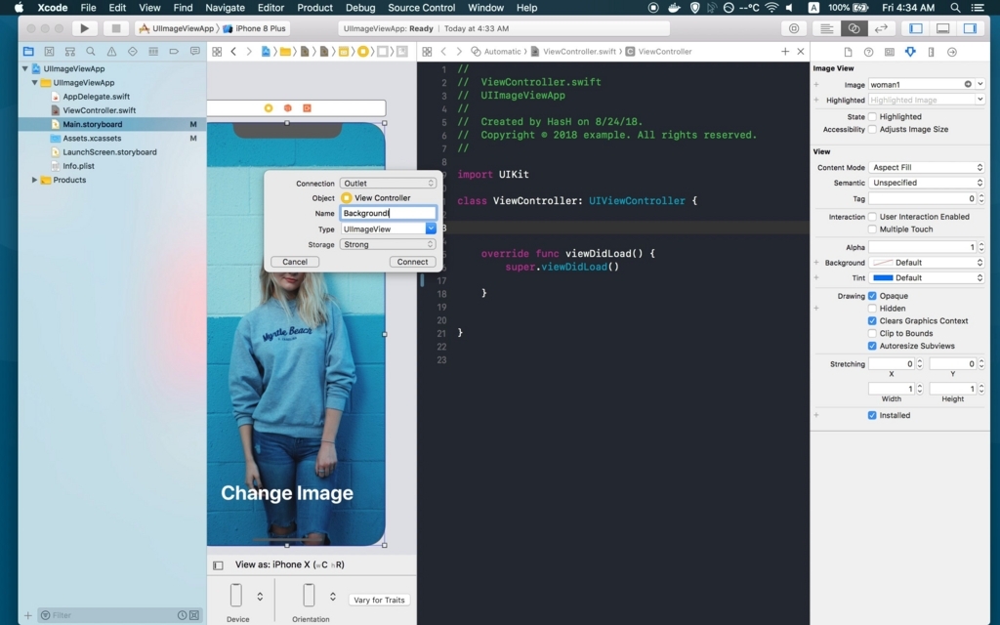1000x625 pixels.
Task: Open the Type UIImageView combo arrow
Action: [431, 229]
